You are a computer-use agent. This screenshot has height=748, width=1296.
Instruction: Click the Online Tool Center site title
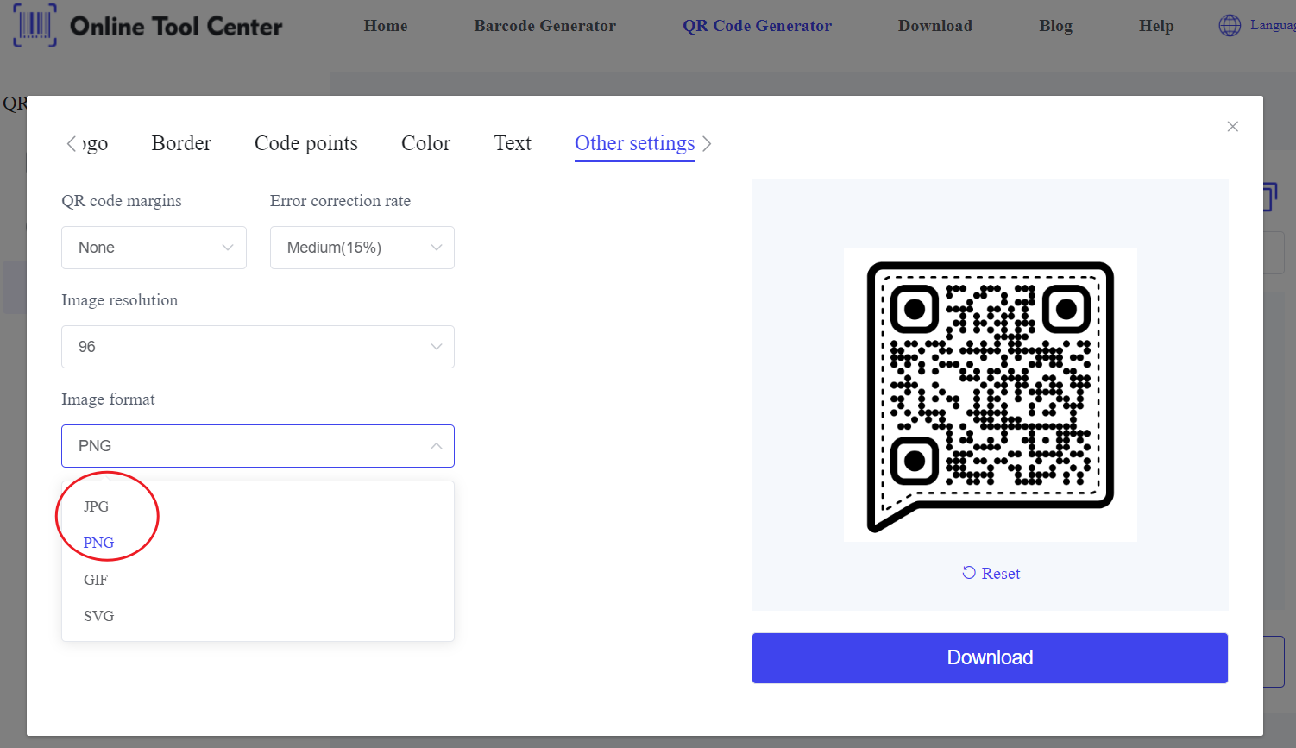[x=176, y=27]
